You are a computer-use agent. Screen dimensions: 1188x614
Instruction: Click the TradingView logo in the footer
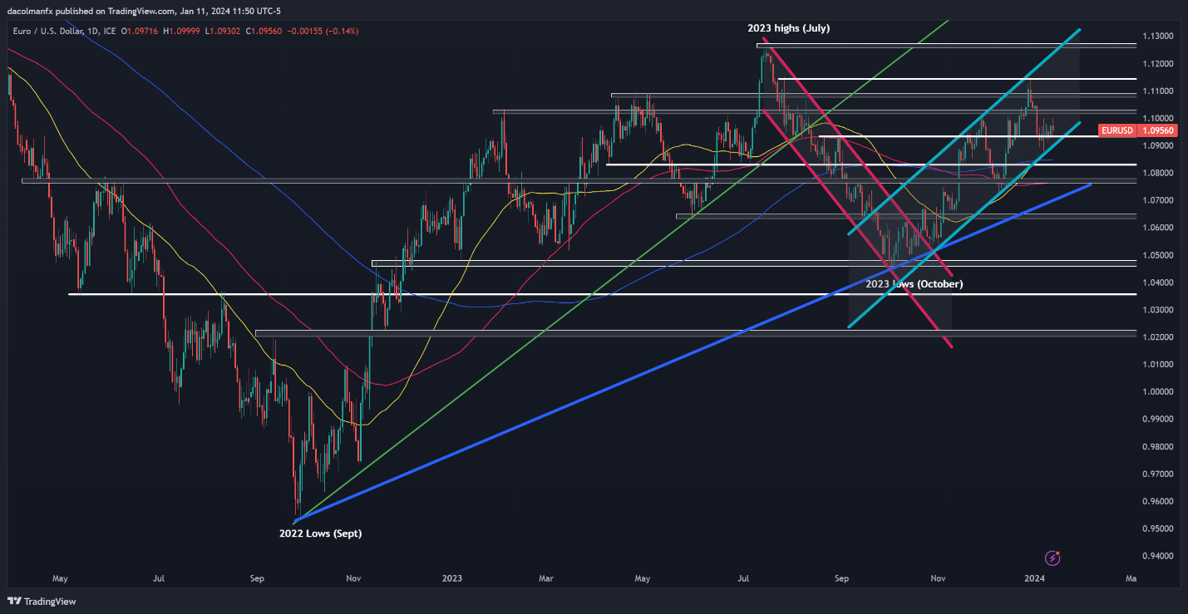[x=40, y=602]
